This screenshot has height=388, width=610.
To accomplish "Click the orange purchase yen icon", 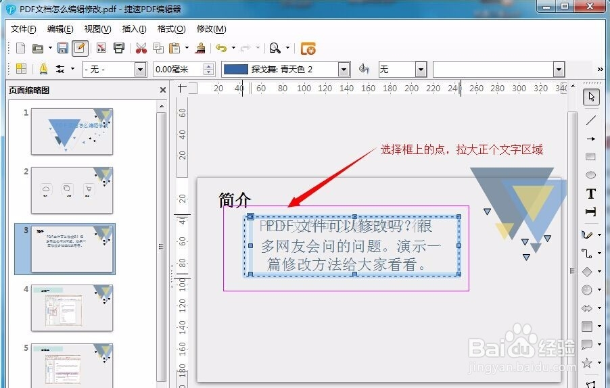I will point(308,49).
